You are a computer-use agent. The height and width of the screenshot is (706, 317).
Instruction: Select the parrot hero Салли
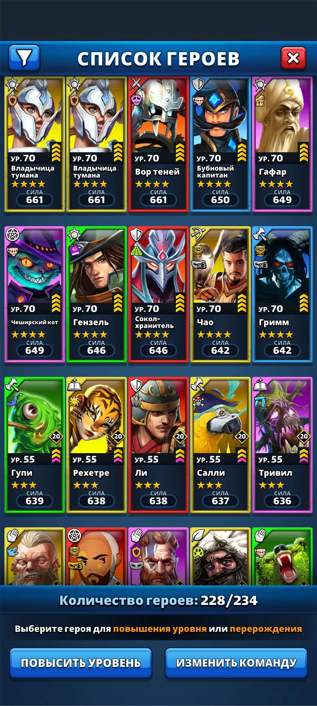tap(220, 445)
